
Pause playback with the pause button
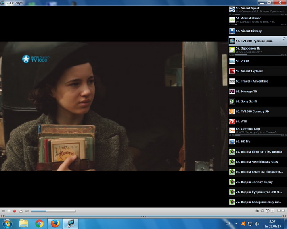[4, 211]
